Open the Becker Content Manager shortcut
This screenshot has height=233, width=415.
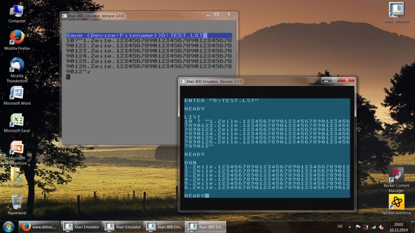(396, 180)
